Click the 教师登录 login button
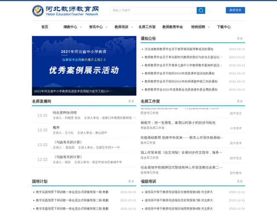Screen dimensions: 277x213 tap(235, 10)
